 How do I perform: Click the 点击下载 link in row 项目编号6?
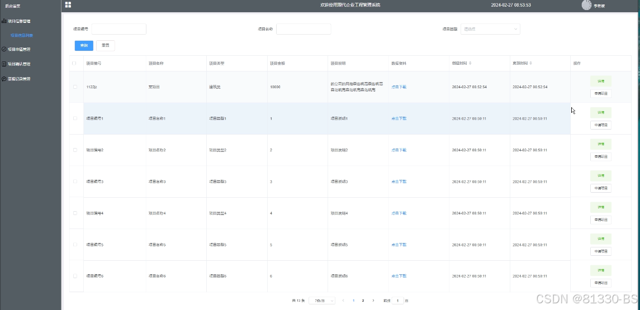(x=399, y=276)
